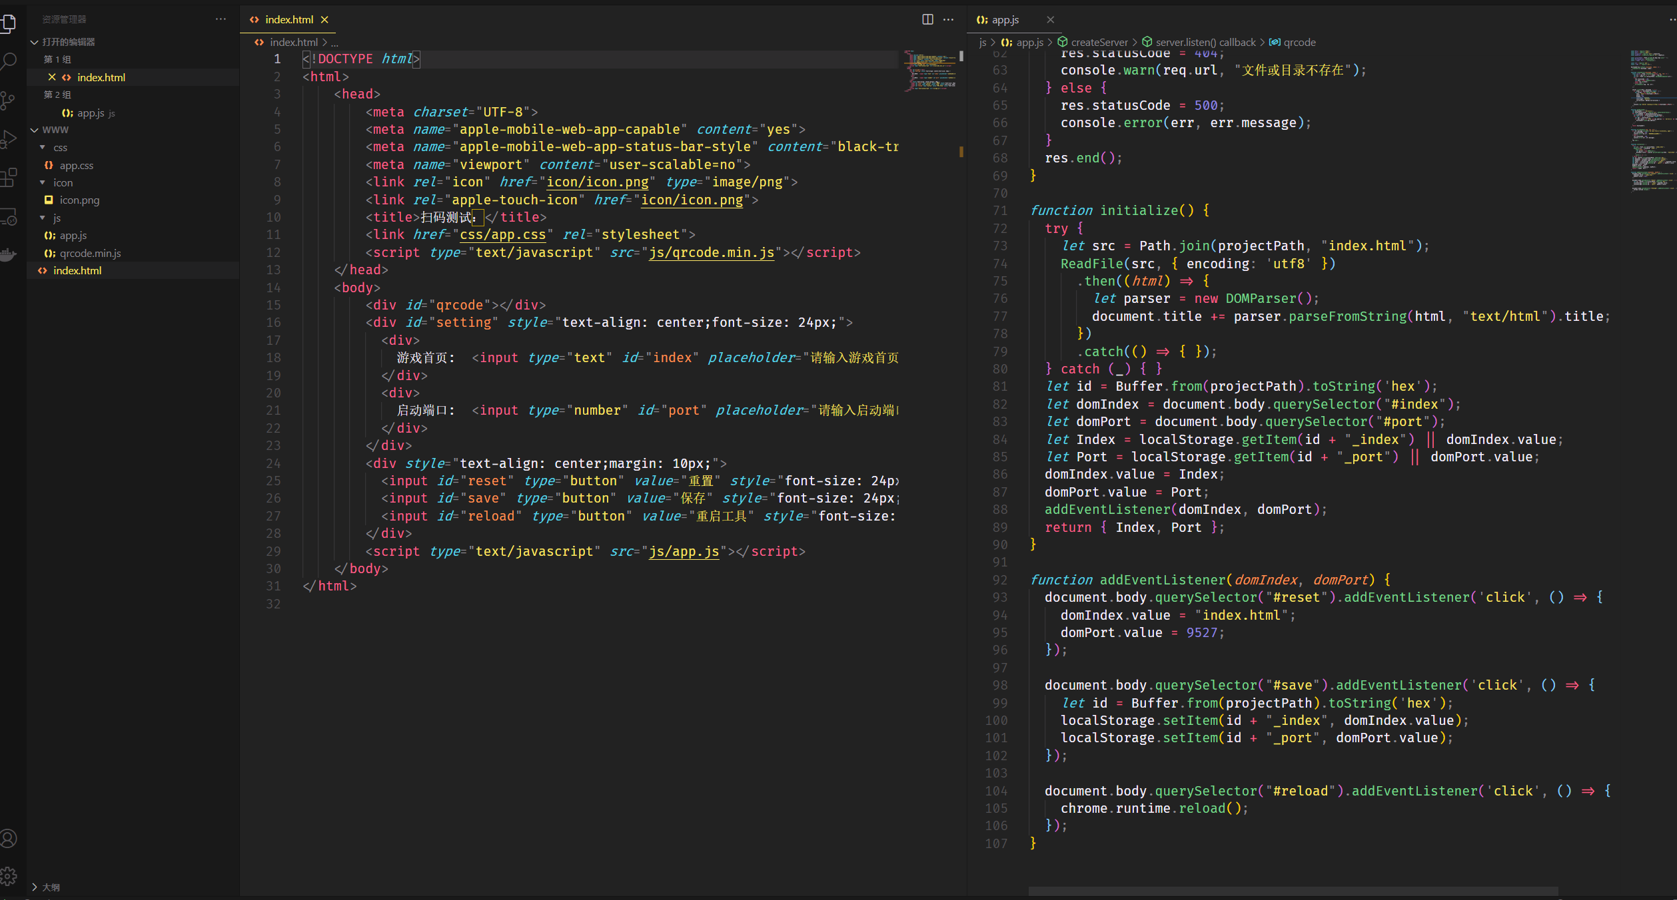Open the Manage settings gear

pos(8,877)
